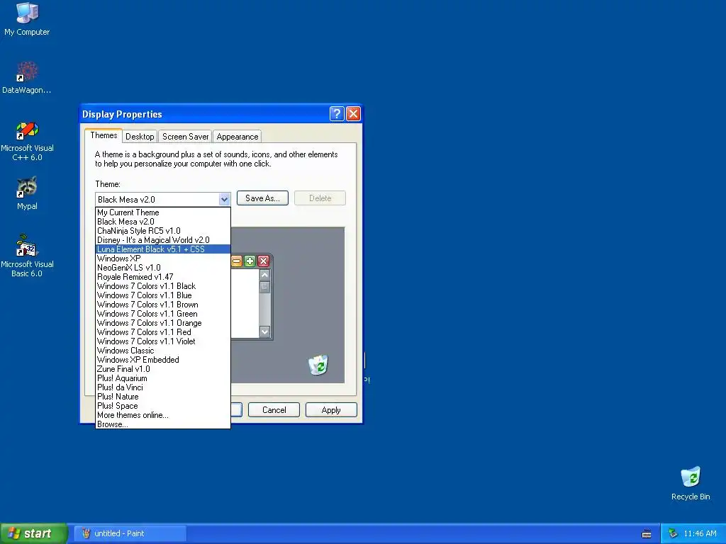Select the Windows Classic theme entry

(163, 351)
